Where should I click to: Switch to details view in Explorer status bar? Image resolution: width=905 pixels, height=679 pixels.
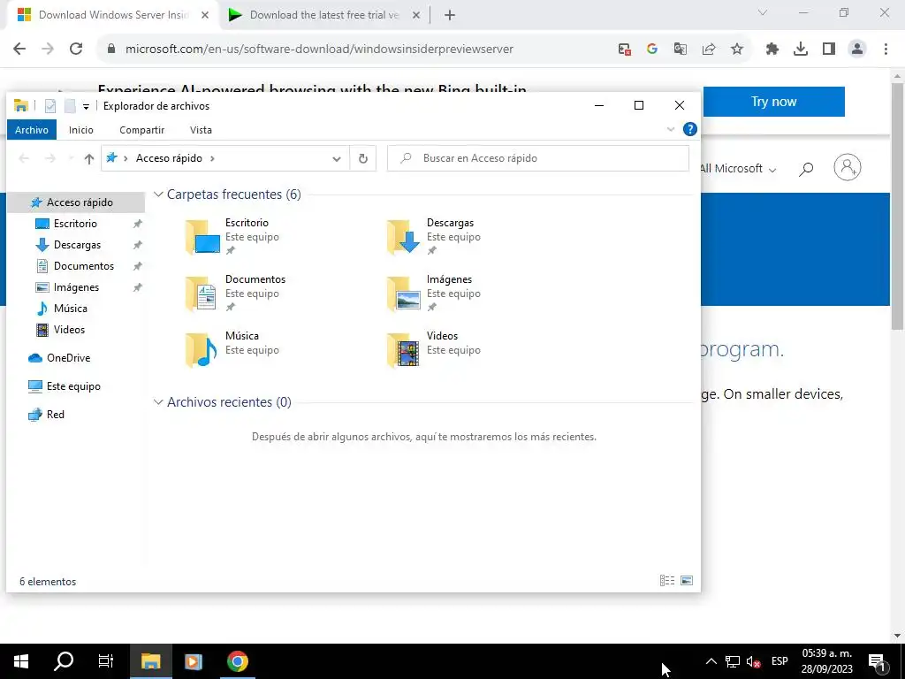667,580
